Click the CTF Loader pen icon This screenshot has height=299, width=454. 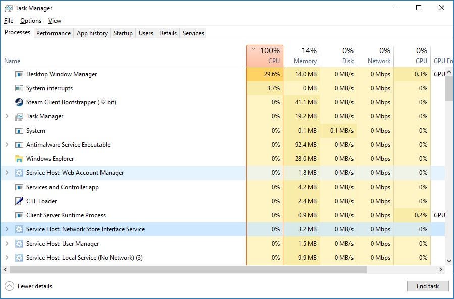coord(19,201)
